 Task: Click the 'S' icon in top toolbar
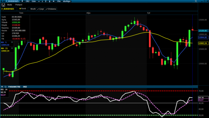pyautogui.click(x=49, y=1)
